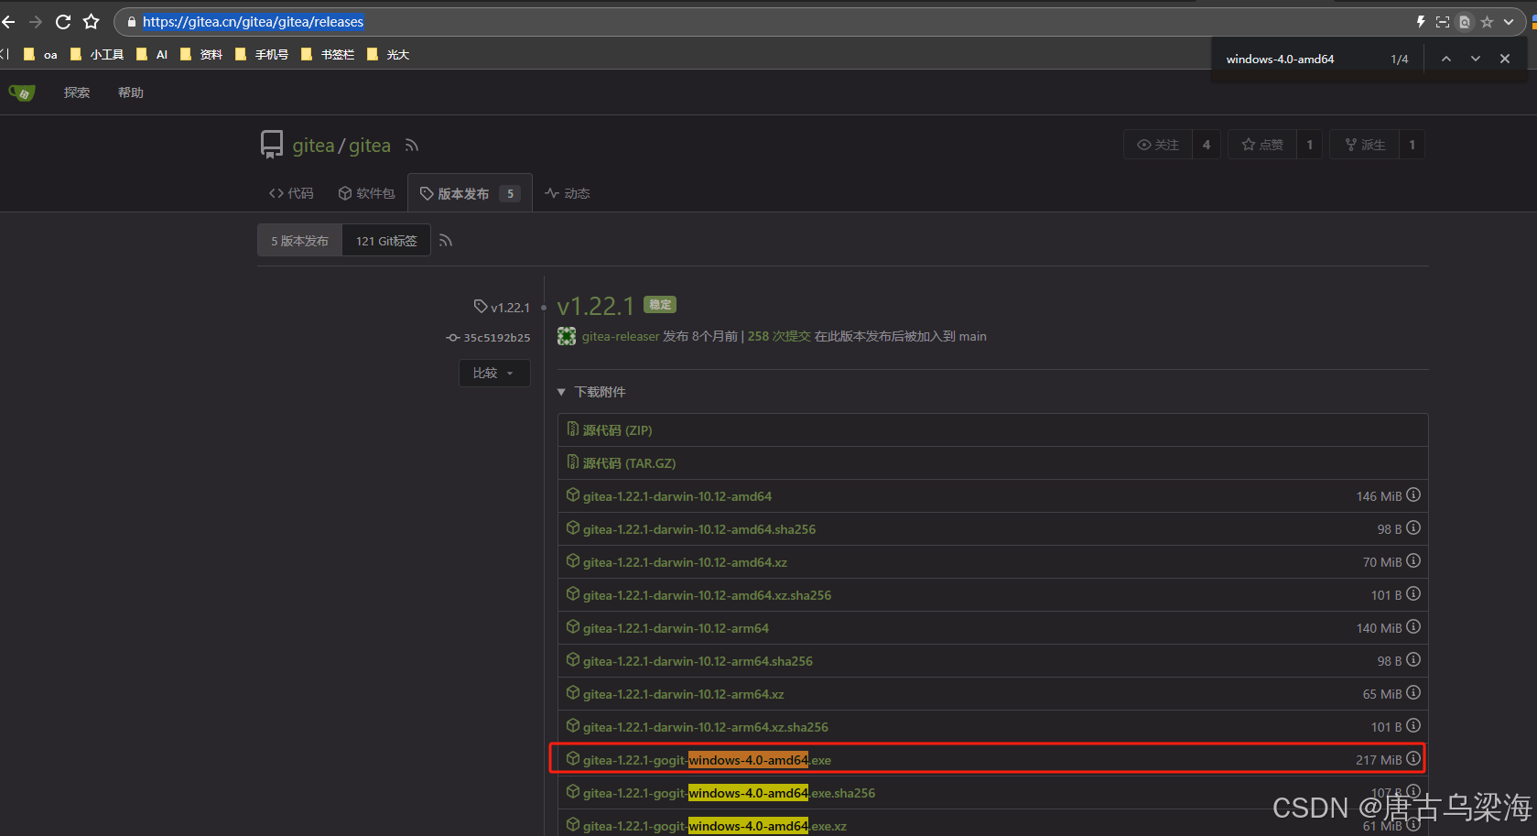The height and width of the screenshot is (836, 1537).
Task: Download gitea-1.22.1-darwin-10.12-amd64.sha256
Action: (x=699, y=529)
